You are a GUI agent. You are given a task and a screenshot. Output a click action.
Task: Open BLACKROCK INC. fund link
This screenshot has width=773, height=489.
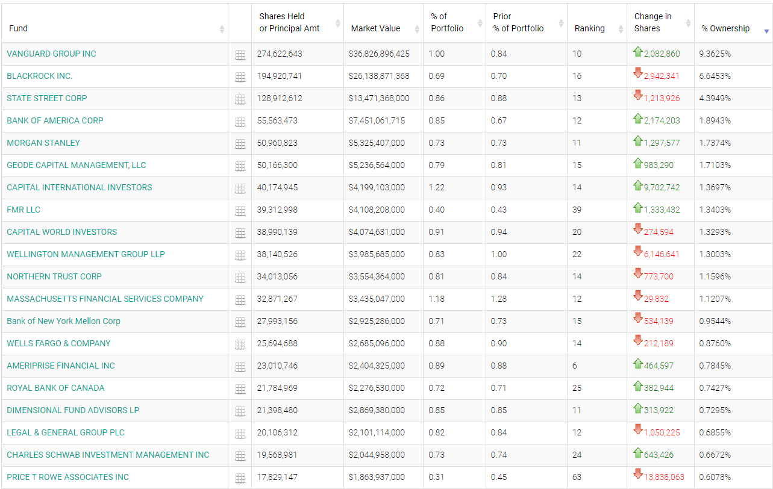40,76
